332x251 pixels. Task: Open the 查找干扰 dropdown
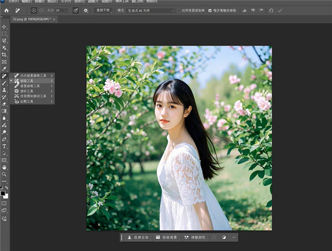103,10
